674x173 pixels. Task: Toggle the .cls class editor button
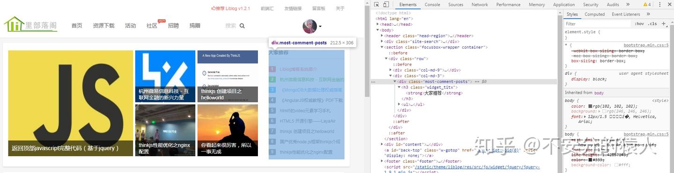pos(652,23)
